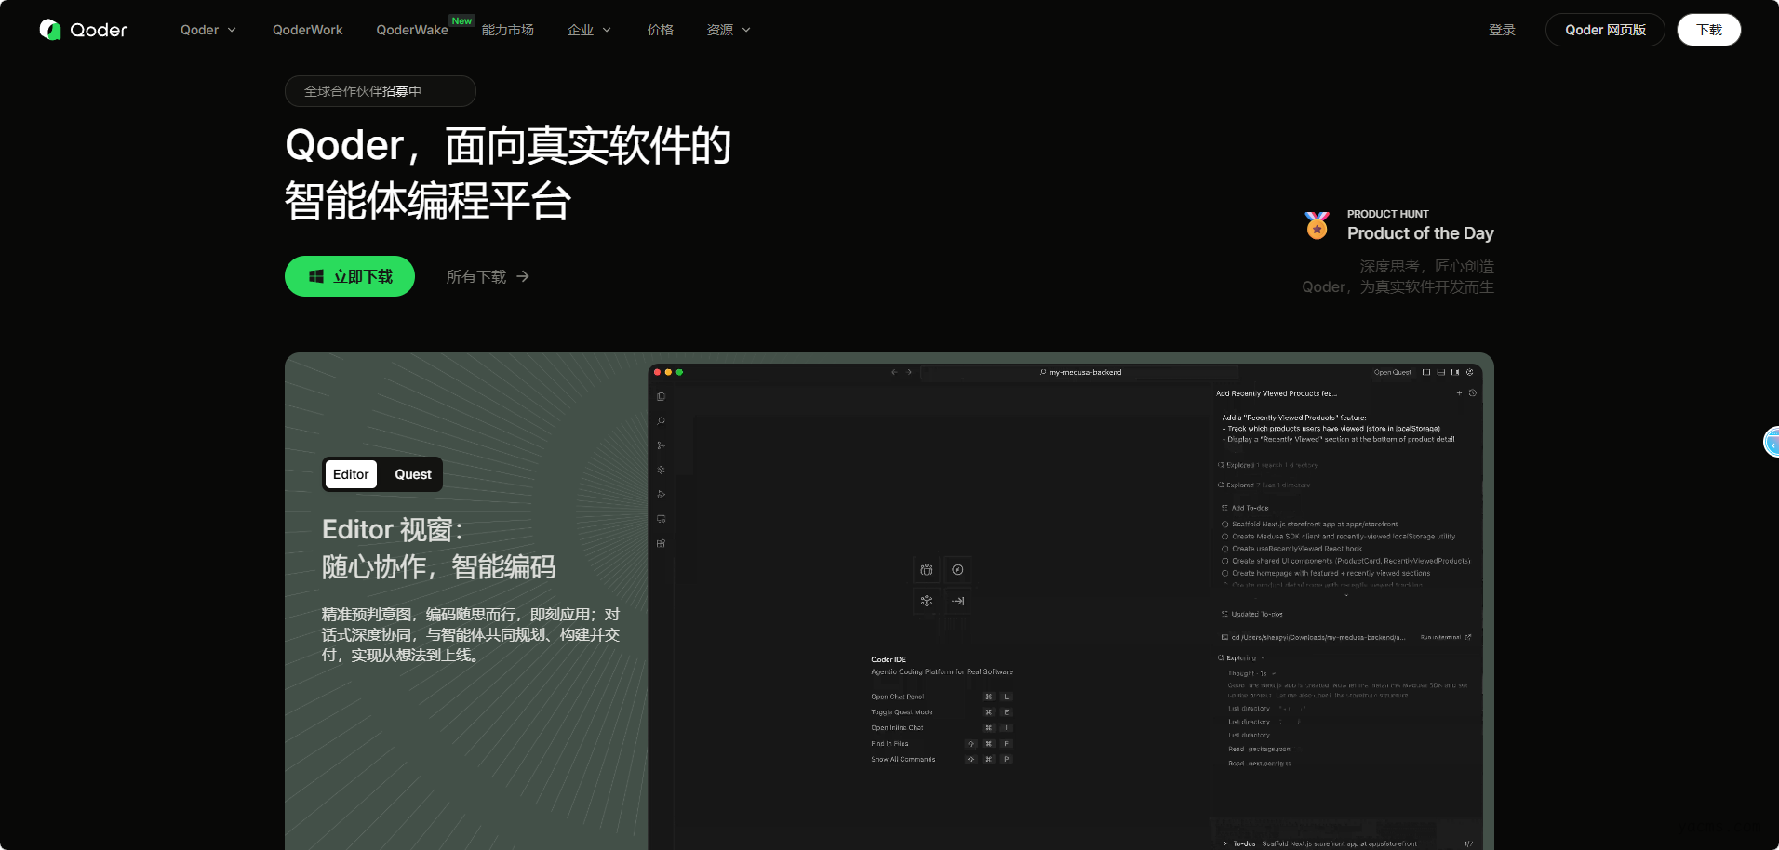Toggle secondary sidebar layout icon in IDE title bar
Screen dimensions: 1779x850
point(1455,372)
